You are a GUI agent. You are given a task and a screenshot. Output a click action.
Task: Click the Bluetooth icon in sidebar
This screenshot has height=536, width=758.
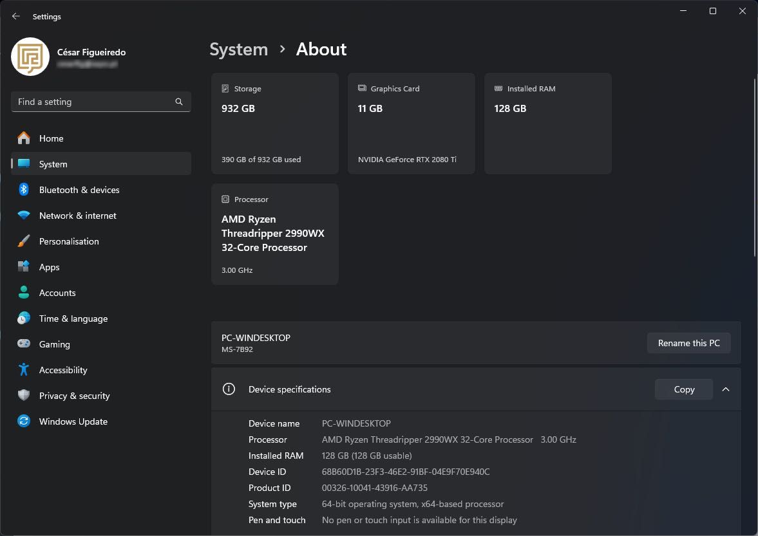[24, 189]
